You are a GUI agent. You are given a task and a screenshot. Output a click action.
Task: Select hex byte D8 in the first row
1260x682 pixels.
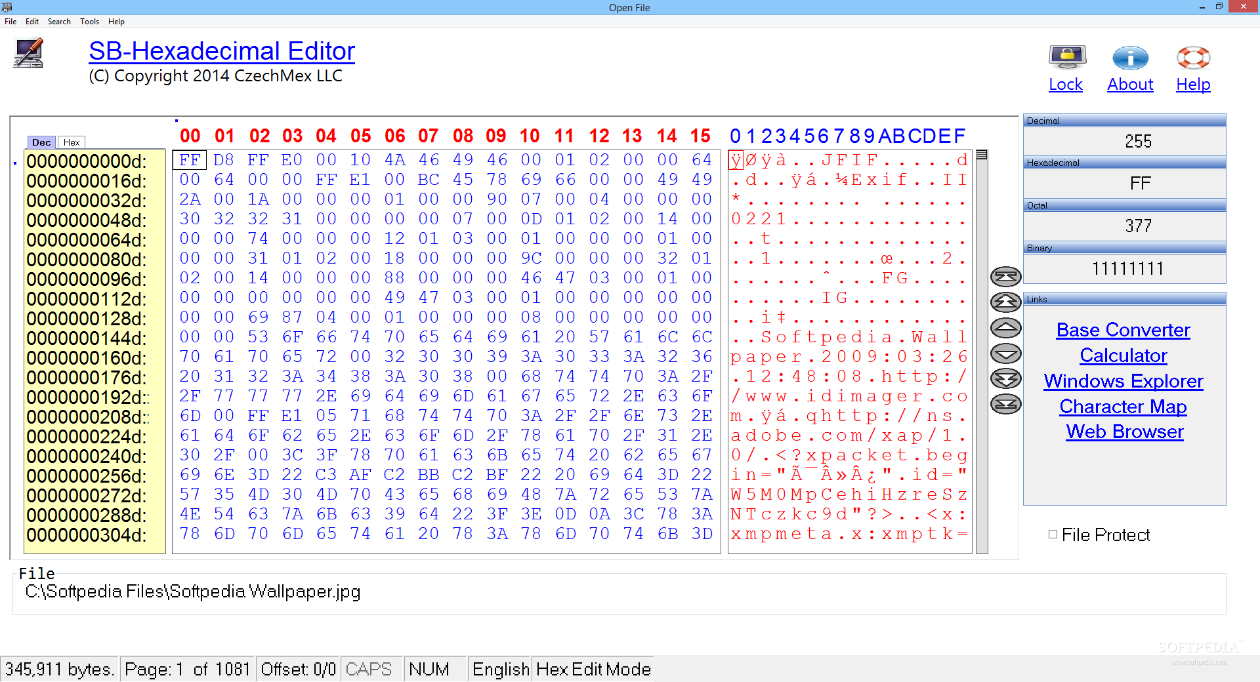pos(224,160)
